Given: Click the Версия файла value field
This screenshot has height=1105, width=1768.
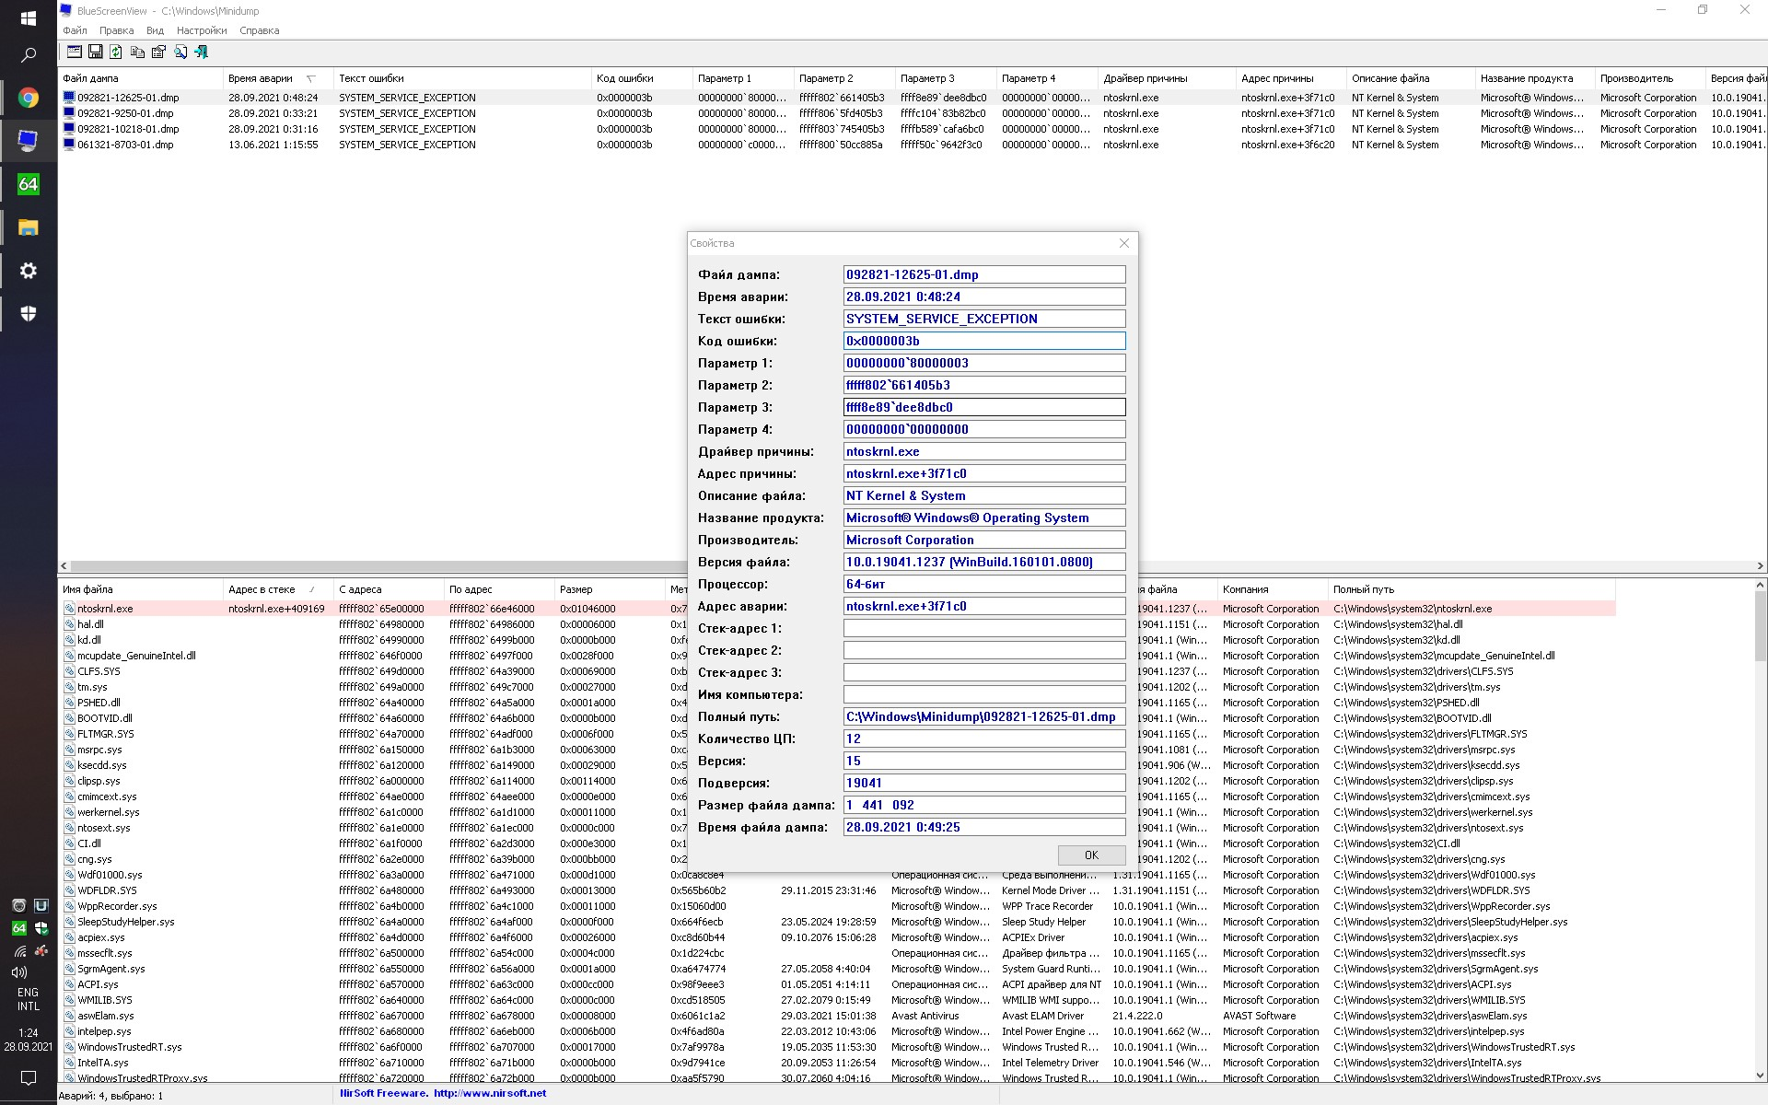Looking at the screenshot, I should [984, 562].
